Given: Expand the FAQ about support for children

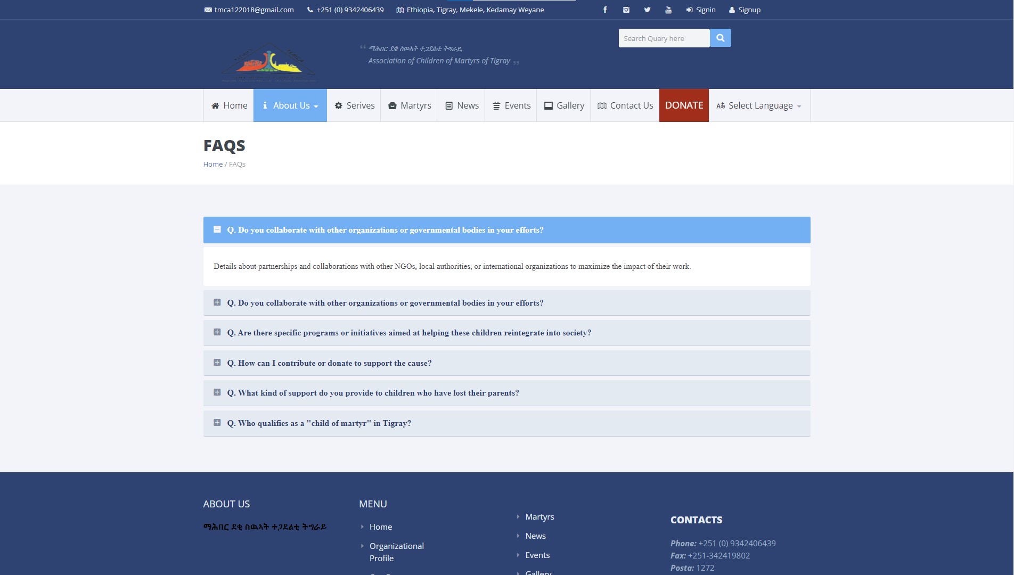Looking at the screenshot, I should coord(373,393).
